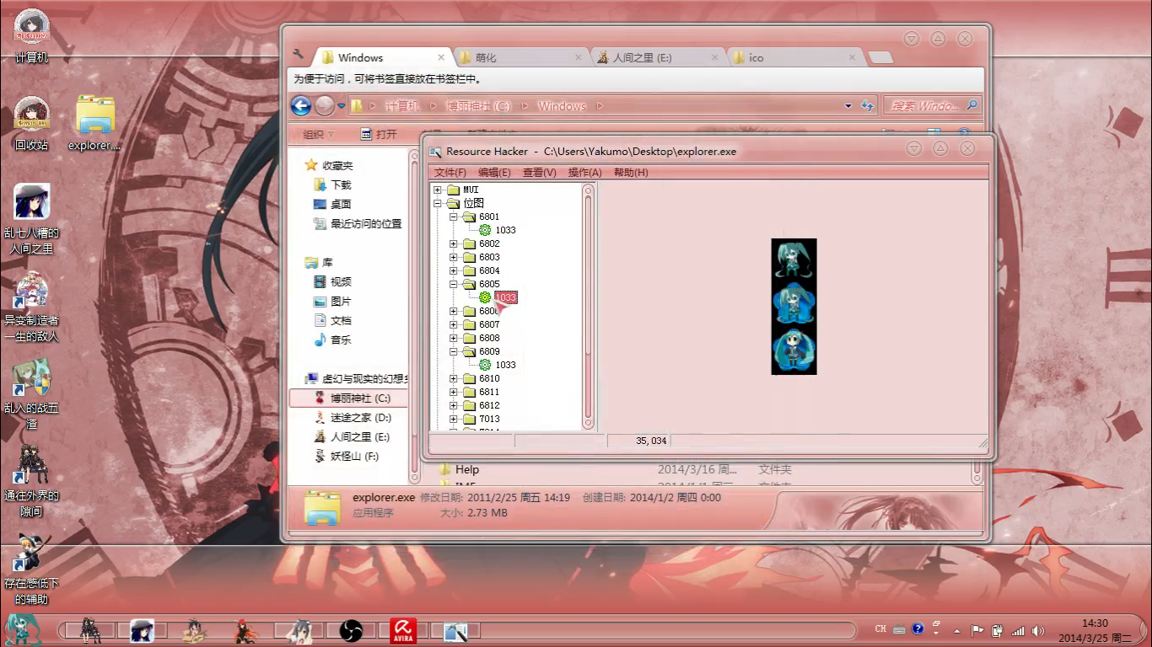Open 图片 library in navigation pane
The height and width of the screenshot is (647, 1152).
[x=341, y=301]
